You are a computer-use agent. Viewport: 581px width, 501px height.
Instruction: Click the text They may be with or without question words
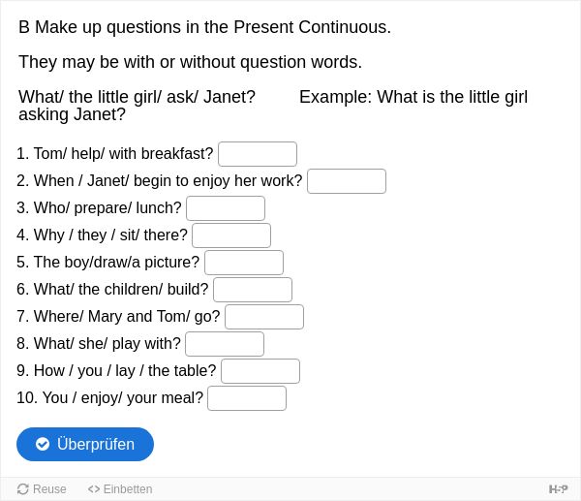click(191, 62)
